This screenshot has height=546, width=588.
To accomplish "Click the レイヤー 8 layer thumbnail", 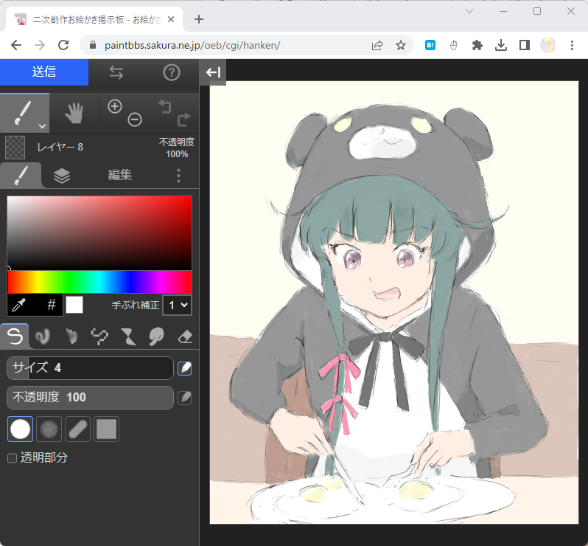I will point(15,148).
